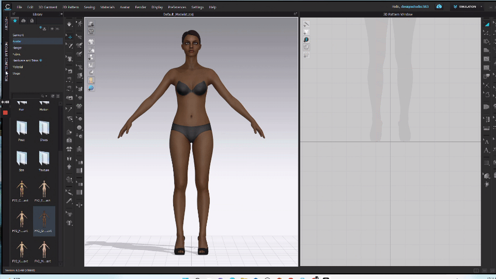Select the shopping-bag store tab in Library
Viewport: 496px width, 279px height.
[x=32, y=21]
